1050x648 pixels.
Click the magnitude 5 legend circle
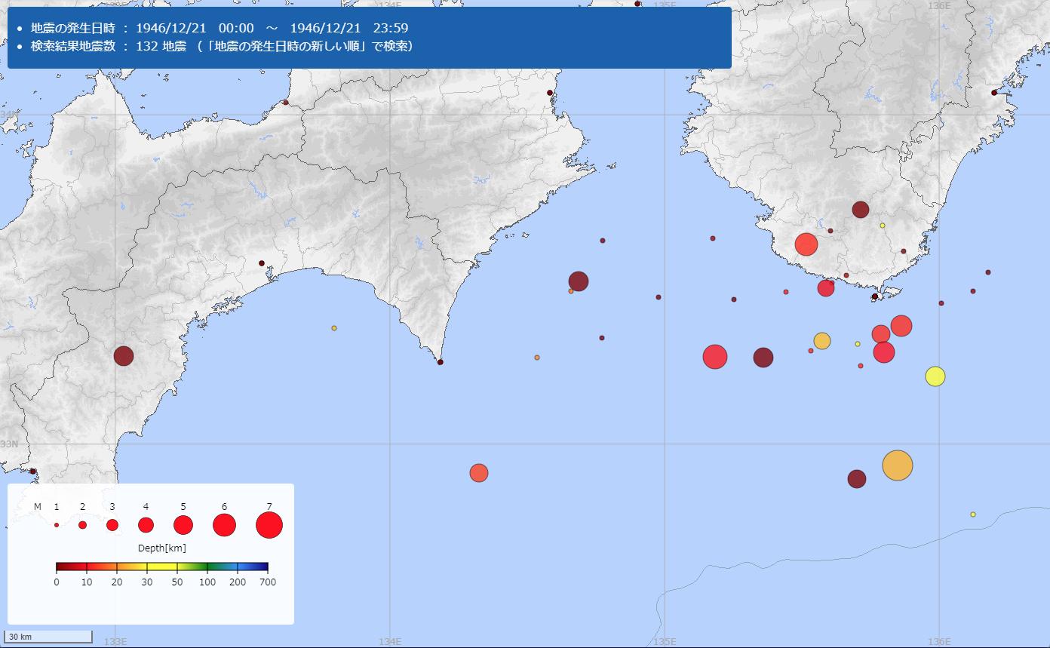183,525
